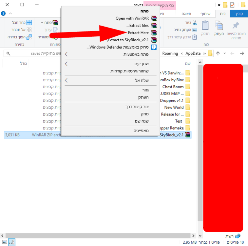Click Restore previous versions menu entry

pyautogui.click(x=110, y=71)
